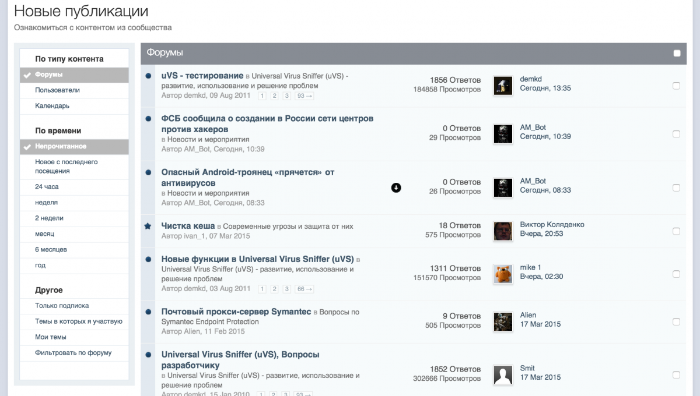
Task: Select Пользователи content type filter
Action: pyautogui.click(x=57, y=90)
